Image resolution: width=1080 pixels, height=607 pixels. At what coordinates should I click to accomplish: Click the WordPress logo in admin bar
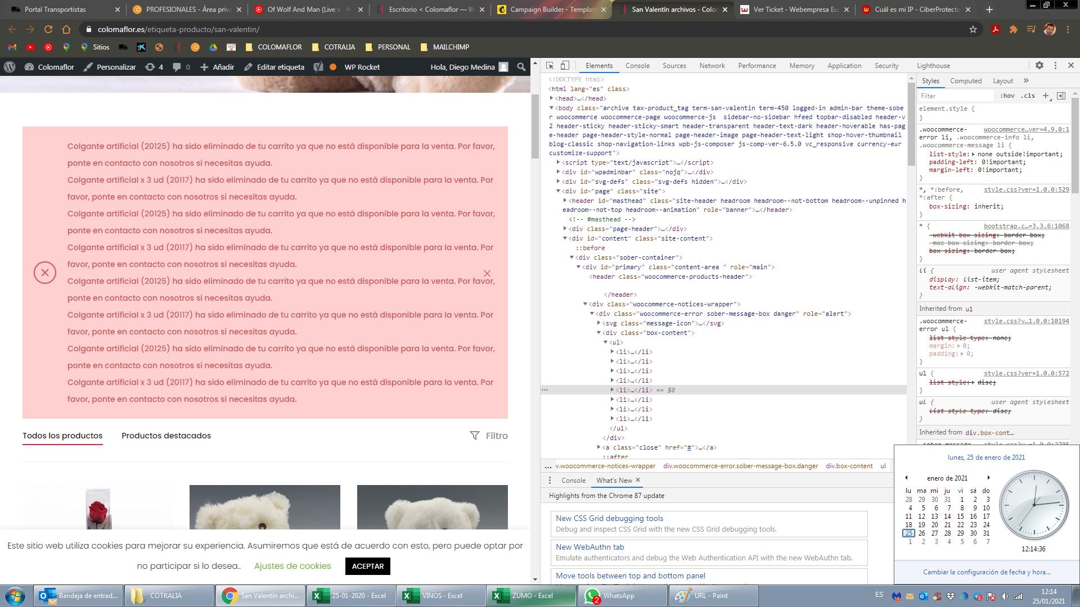click(x=10, y=67)
